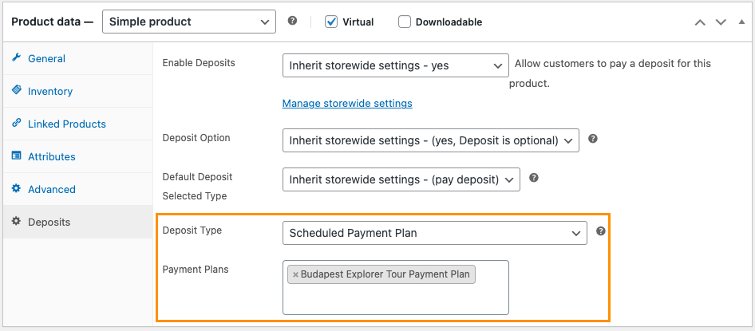Collapse the Product data panel

point(741,22)
